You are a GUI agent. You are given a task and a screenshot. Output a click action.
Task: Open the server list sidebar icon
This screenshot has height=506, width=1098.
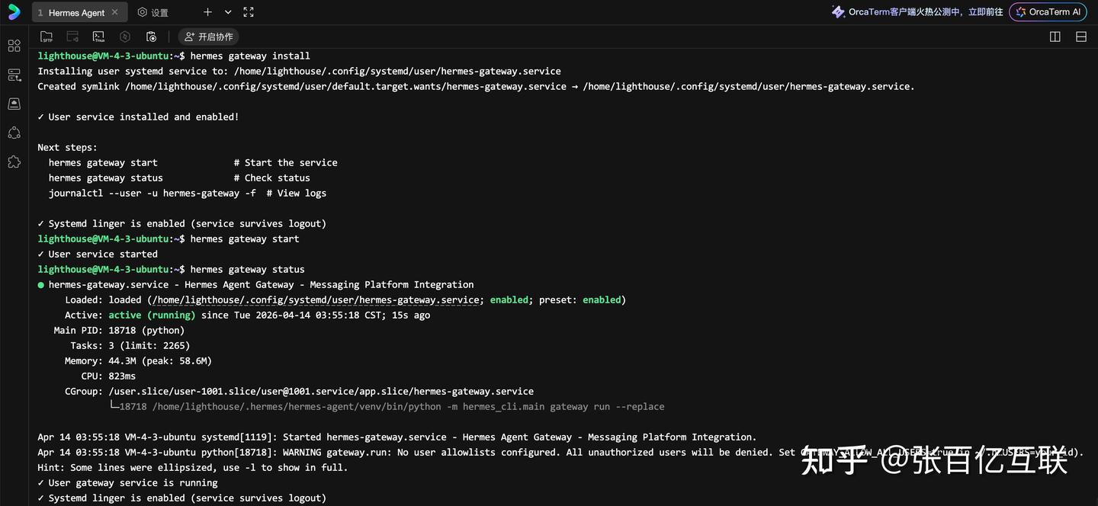point(14,75)
